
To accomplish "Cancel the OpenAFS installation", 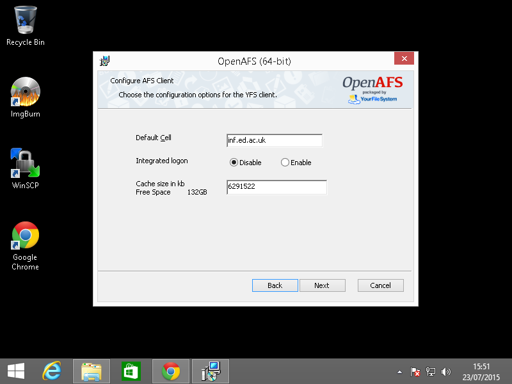I will pos(380,285).
